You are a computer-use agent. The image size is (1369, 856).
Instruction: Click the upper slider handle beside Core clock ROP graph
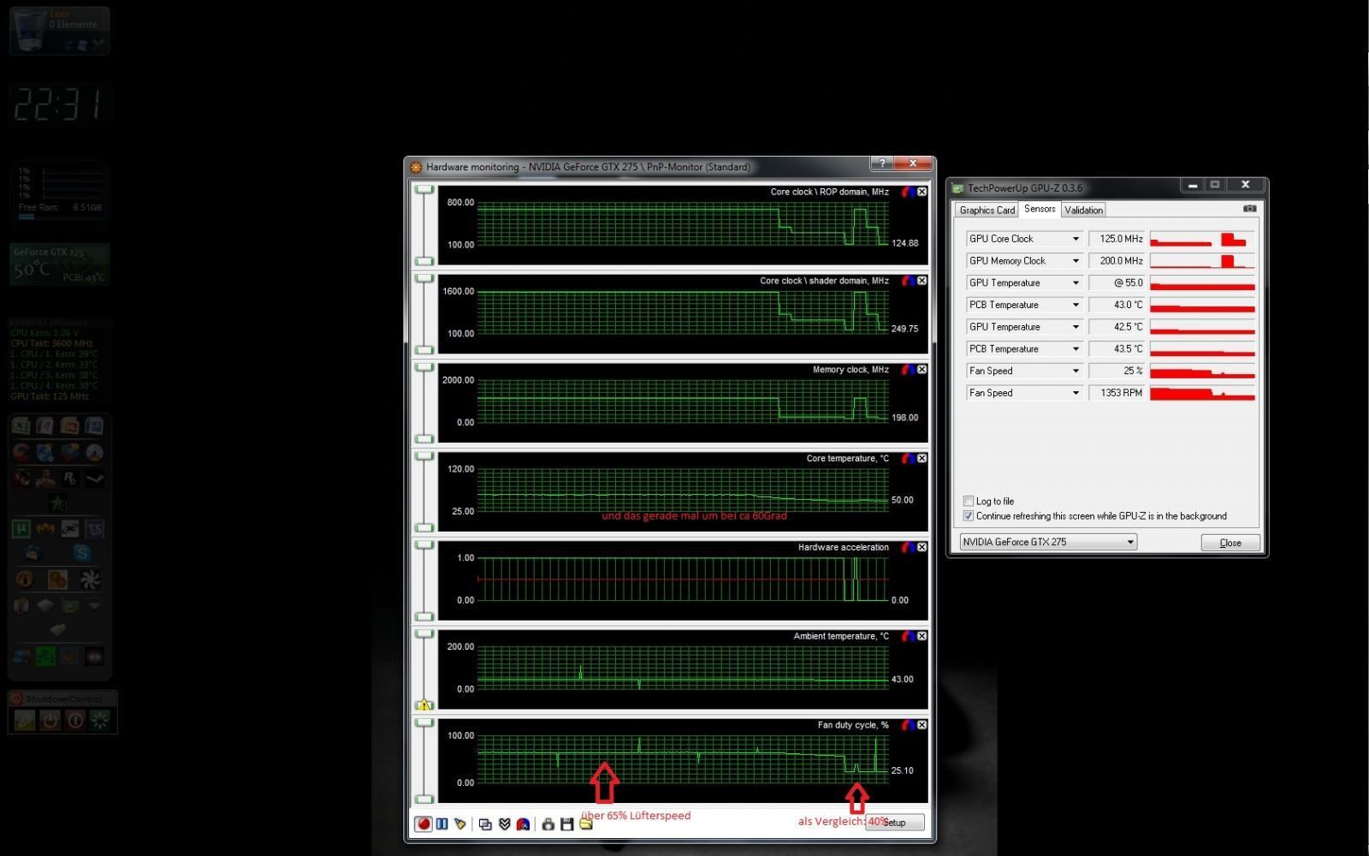click(x=424, y=190)
